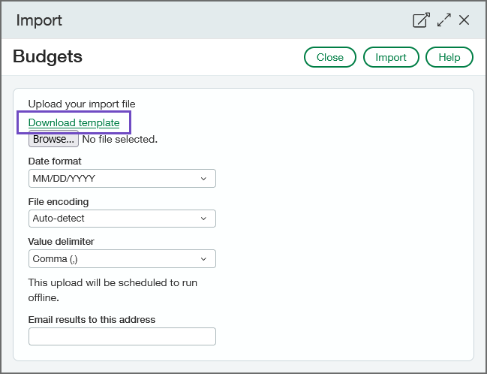
Task: Open the Value delimiter Comma dropdown
Action: pyautogui.click(x=122, y=259)
